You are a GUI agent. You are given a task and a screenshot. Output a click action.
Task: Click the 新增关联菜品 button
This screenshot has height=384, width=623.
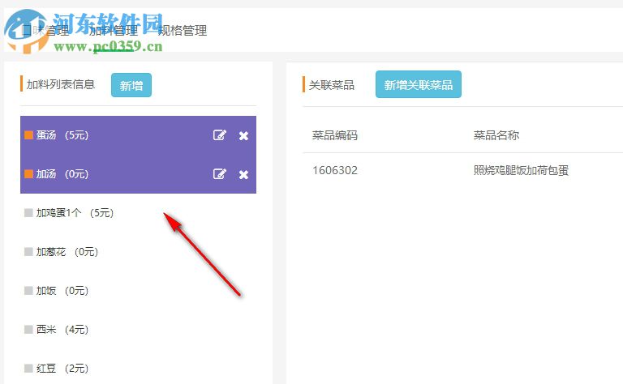[419, 84]
